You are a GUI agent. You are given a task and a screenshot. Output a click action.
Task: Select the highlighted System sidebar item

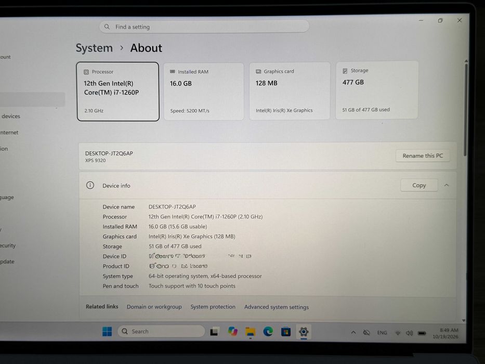tap(32, 99)
